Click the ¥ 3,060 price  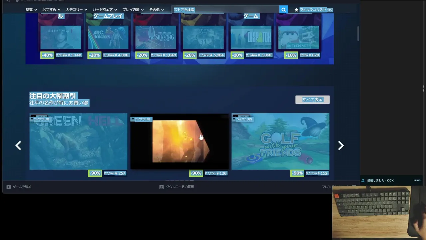click(265, 55)
